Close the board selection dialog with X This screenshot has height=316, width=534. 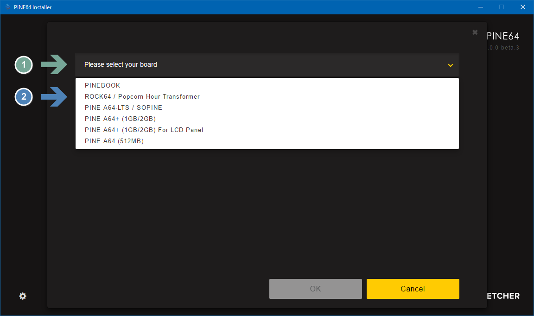coord(475,32)
